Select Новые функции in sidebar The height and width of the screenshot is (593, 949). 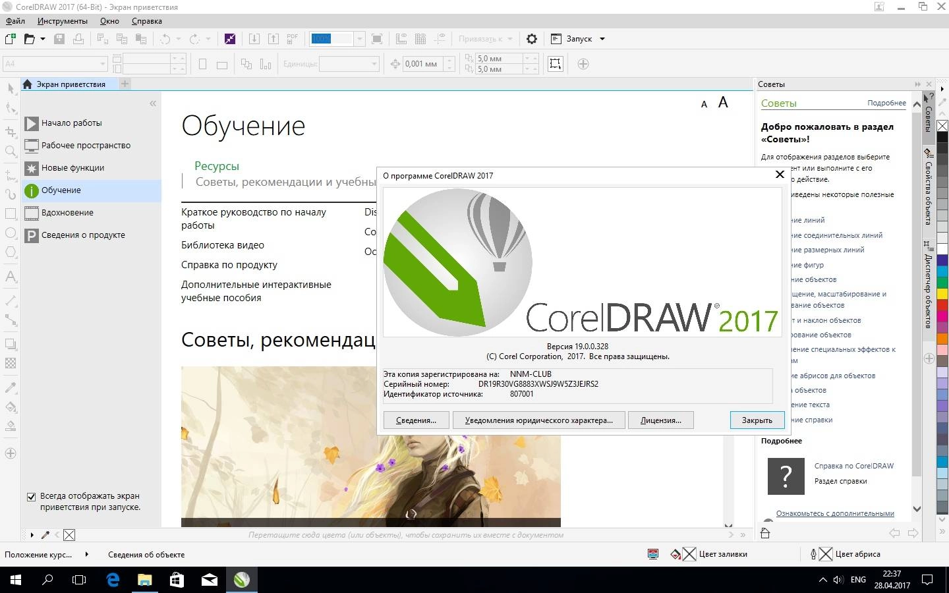[x=92, y=168]
